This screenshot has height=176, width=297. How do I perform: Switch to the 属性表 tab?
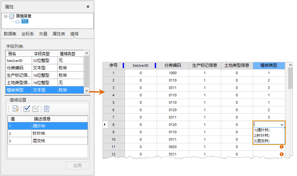tap(59, 34)
